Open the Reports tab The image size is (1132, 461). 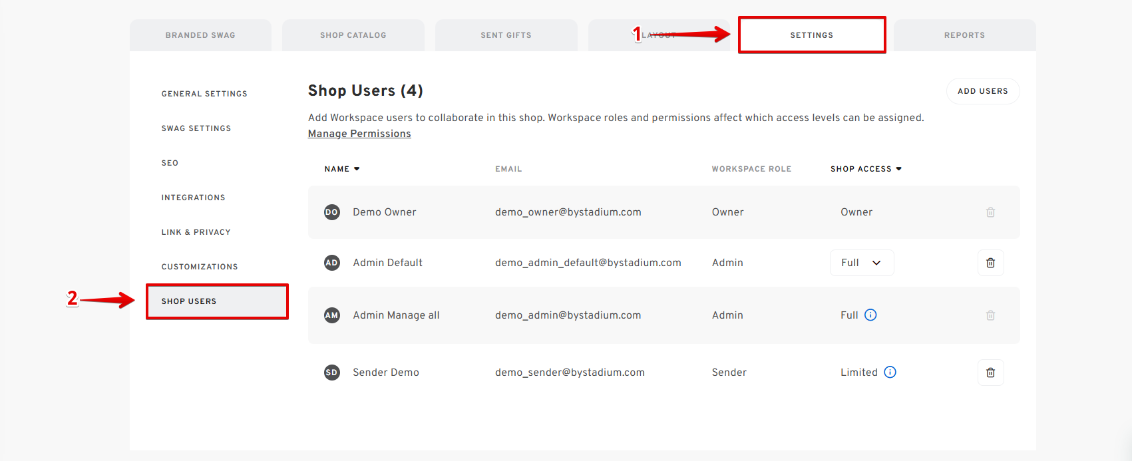click(964, 35)
